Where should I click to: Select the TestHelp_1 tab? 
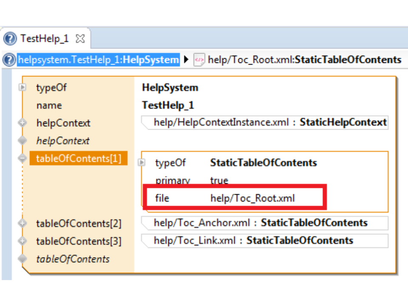pyautogui.click(x=44, y=39)
